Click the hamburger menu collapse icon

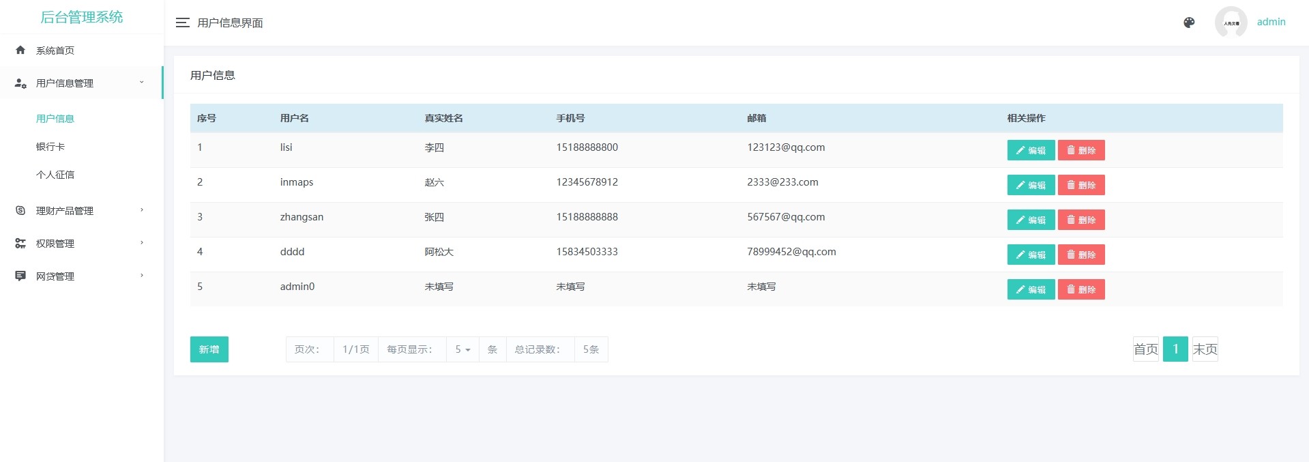(182, 23)
